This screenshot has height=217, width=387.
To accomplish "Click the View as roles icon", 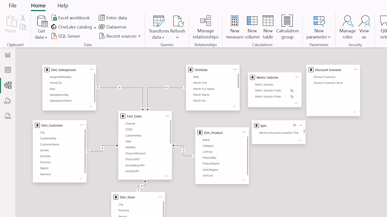I will point(364,27).
